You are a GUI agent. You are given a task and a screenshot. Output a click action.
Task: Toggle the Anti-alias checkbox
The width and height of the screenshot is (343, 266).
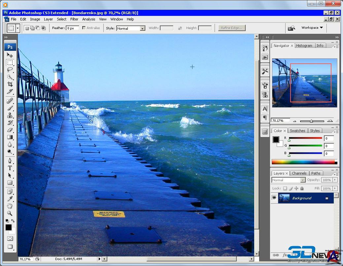click(84, 28)
